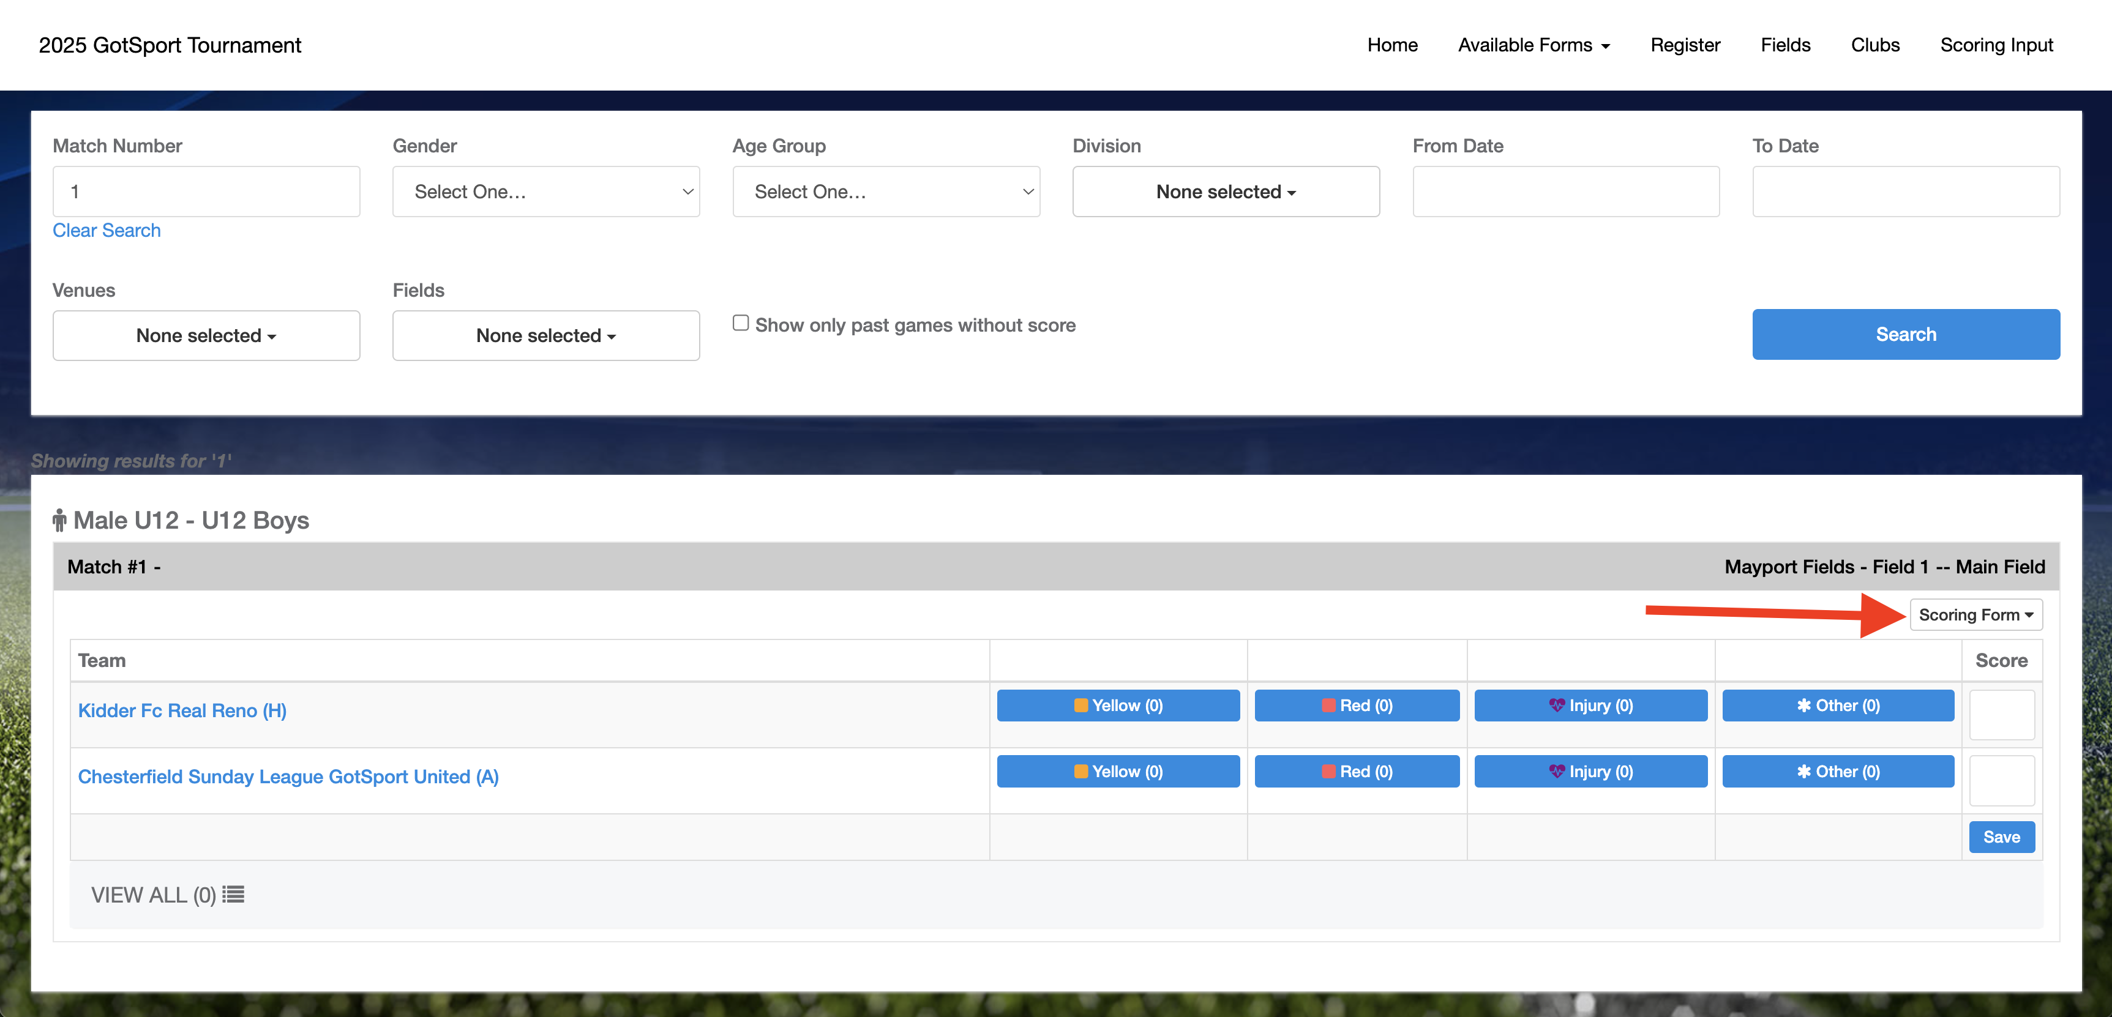2112x1017 pixels.
Task: Click the To Date input field
Action: 1906,192
